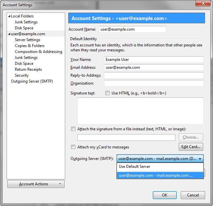
Task: Toggle Attach my vCard to messages
Action: coord(73,147)
